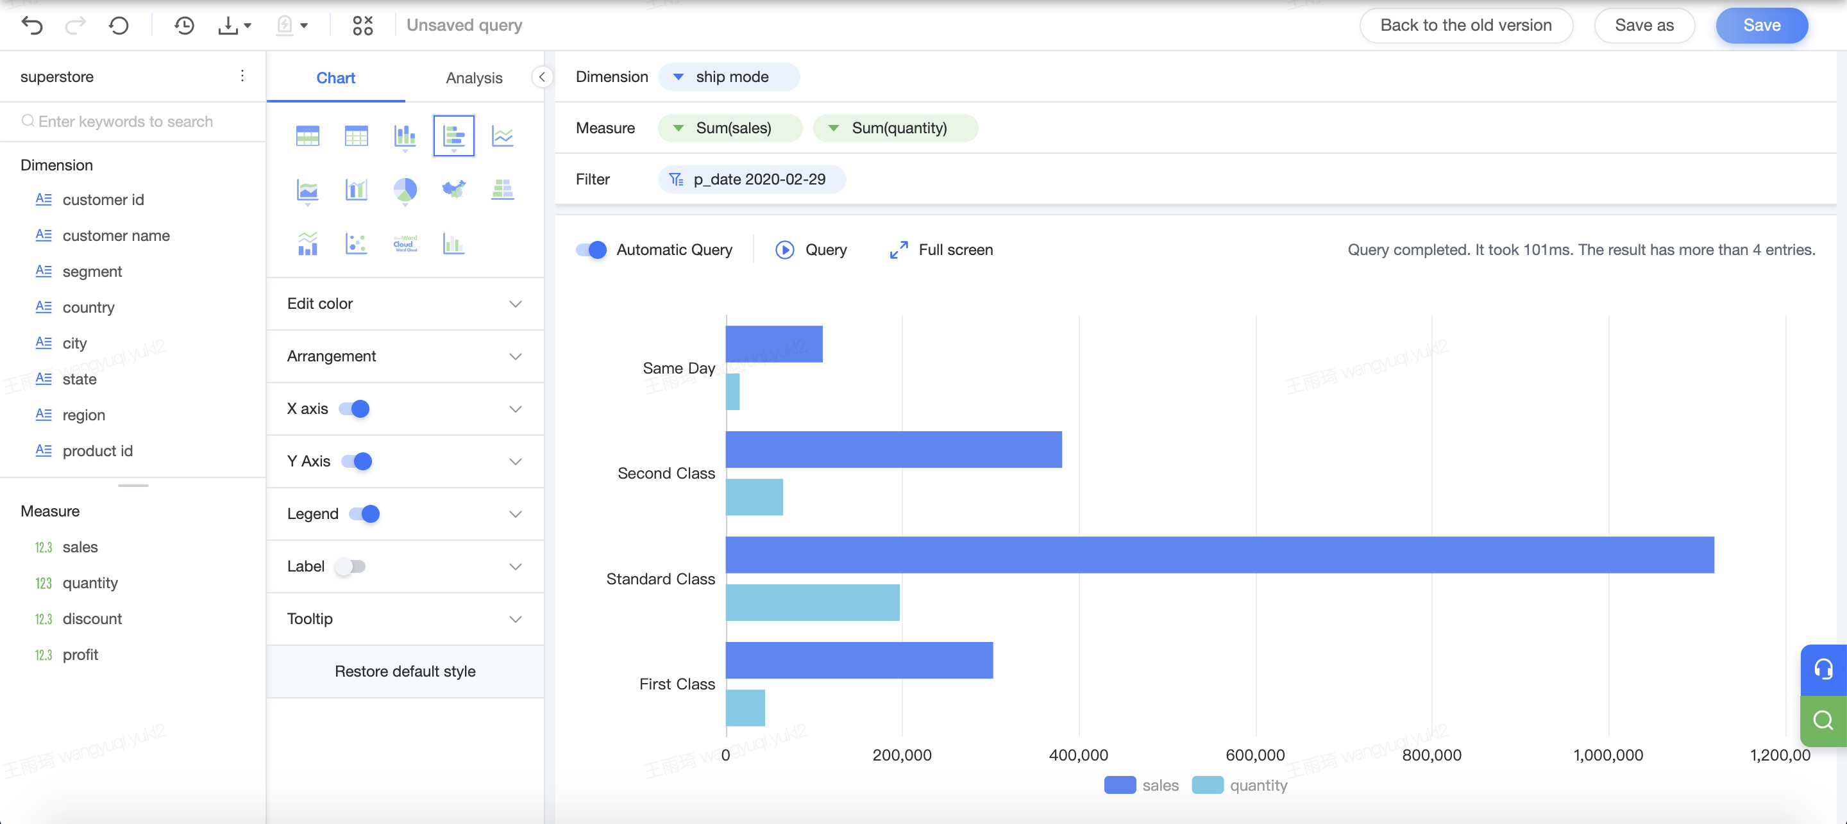Viewport: 1847px width, 824px height.
Task: Click the keyword search input field
Action: [x=133, y=122]
